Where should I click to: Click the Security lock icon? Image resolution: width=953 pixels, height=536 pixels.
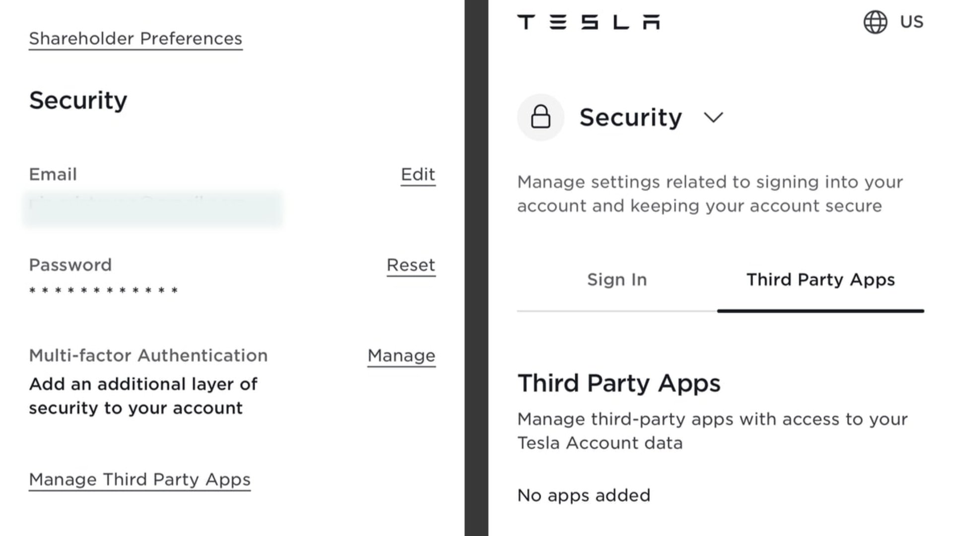[x=540, y=118]
